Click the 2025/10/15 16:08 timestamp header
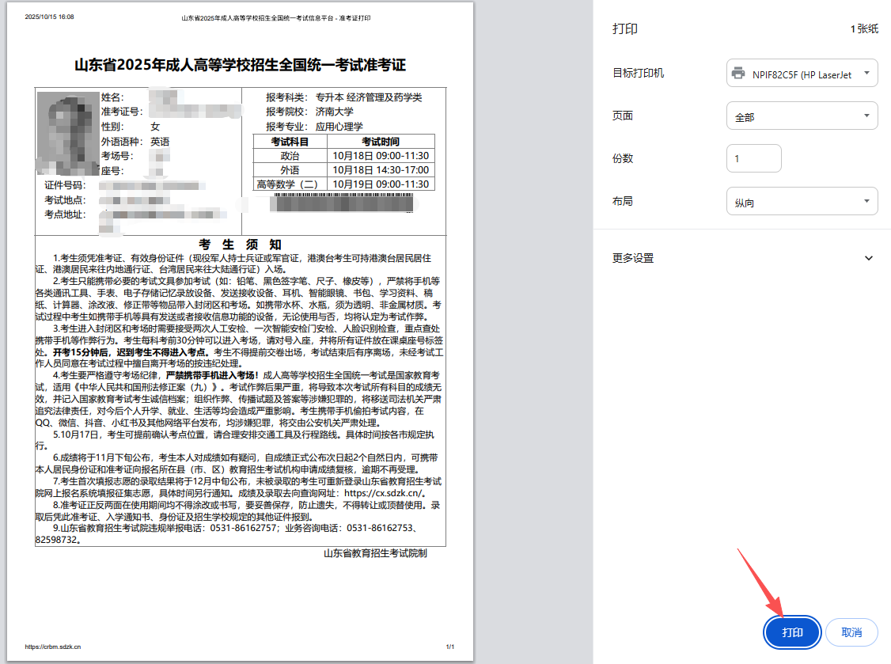The height and width of the screenshot is (664, 891). point(49,17)
